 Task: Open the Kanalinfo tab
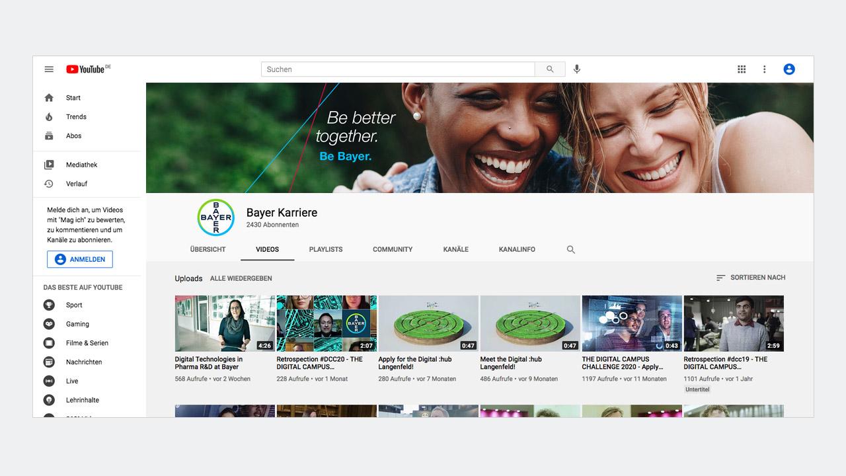[517, 250]
